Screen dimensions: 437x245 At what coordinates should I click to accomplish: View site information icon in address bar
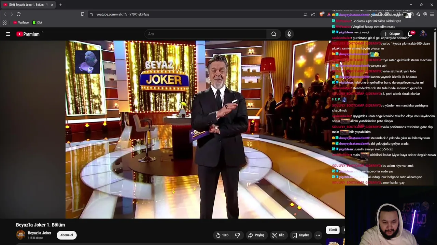tap(91, 14)
